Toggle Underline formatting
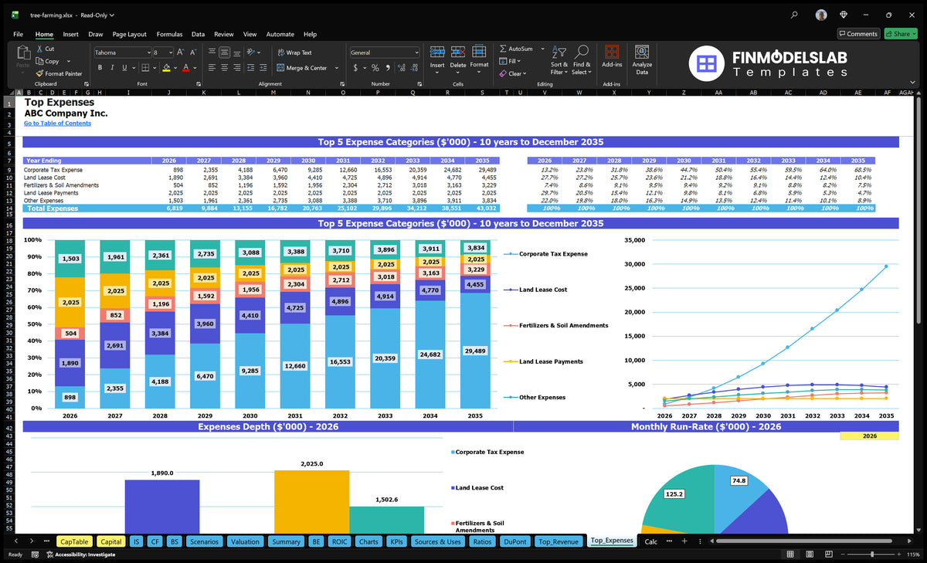 click(x=124, y=68)
